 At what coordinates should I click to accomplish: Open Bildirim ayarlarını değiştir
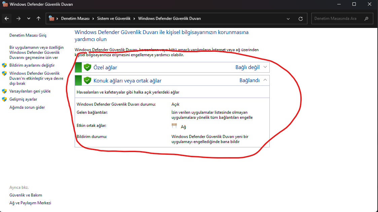coord(32,65)
